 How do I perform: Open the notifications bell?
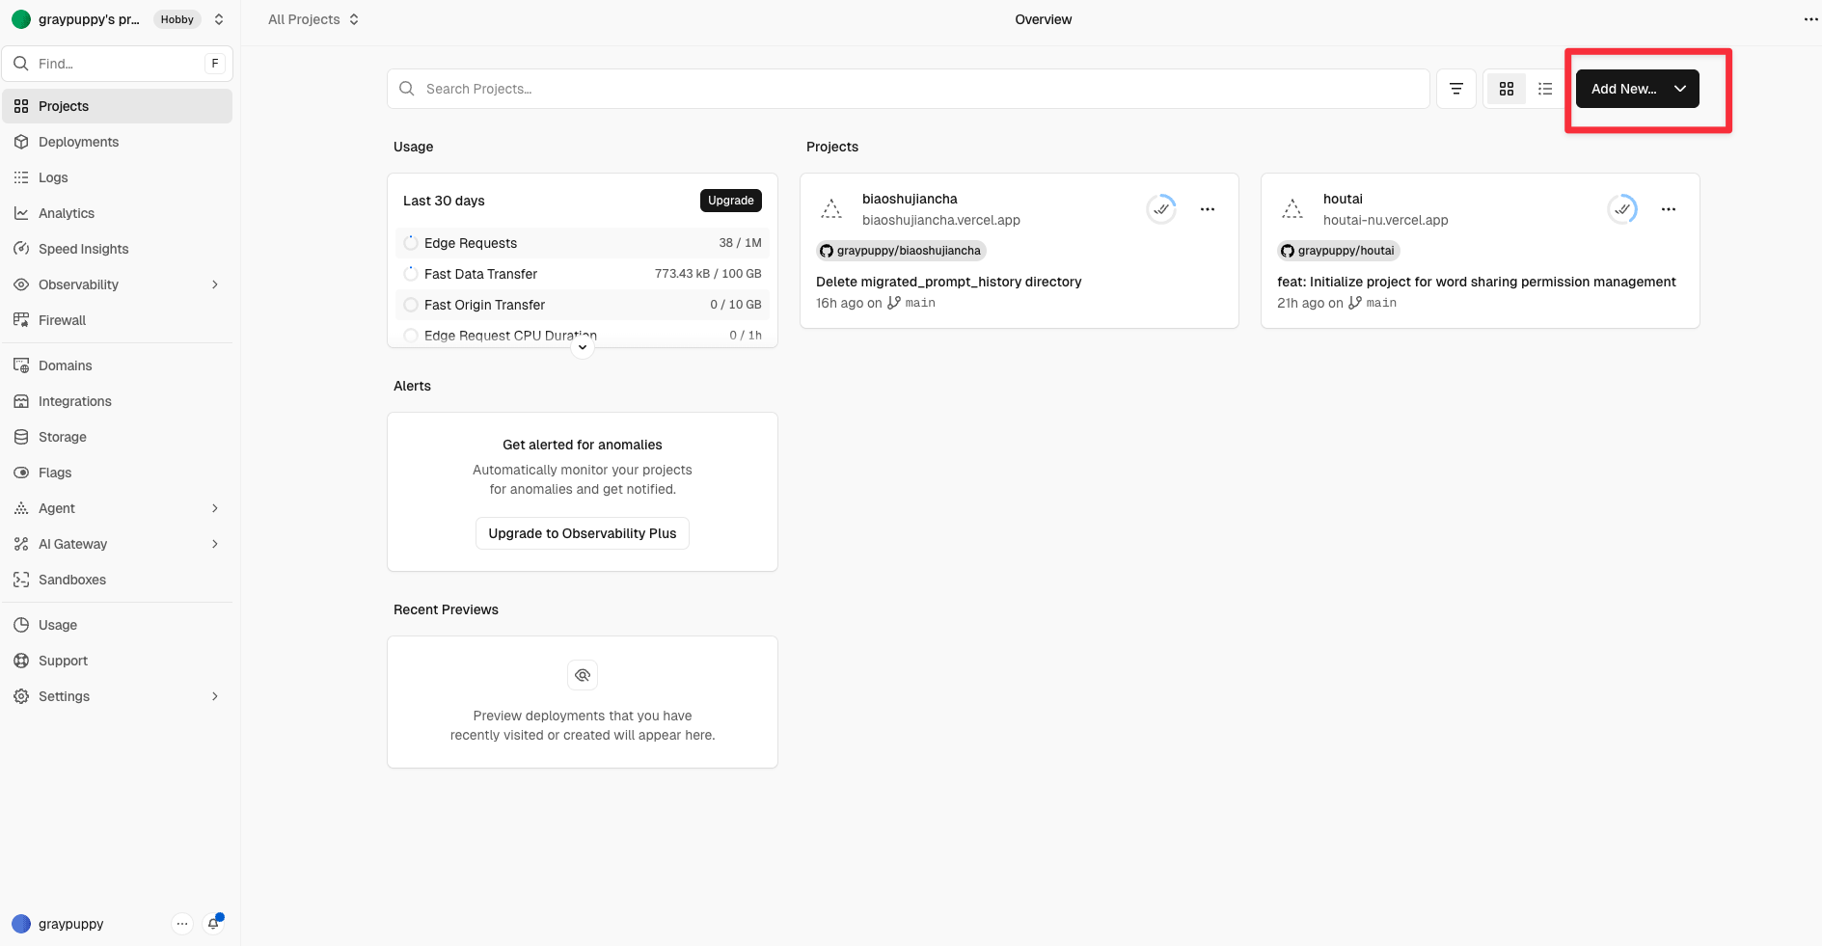[x=214, y=923]
